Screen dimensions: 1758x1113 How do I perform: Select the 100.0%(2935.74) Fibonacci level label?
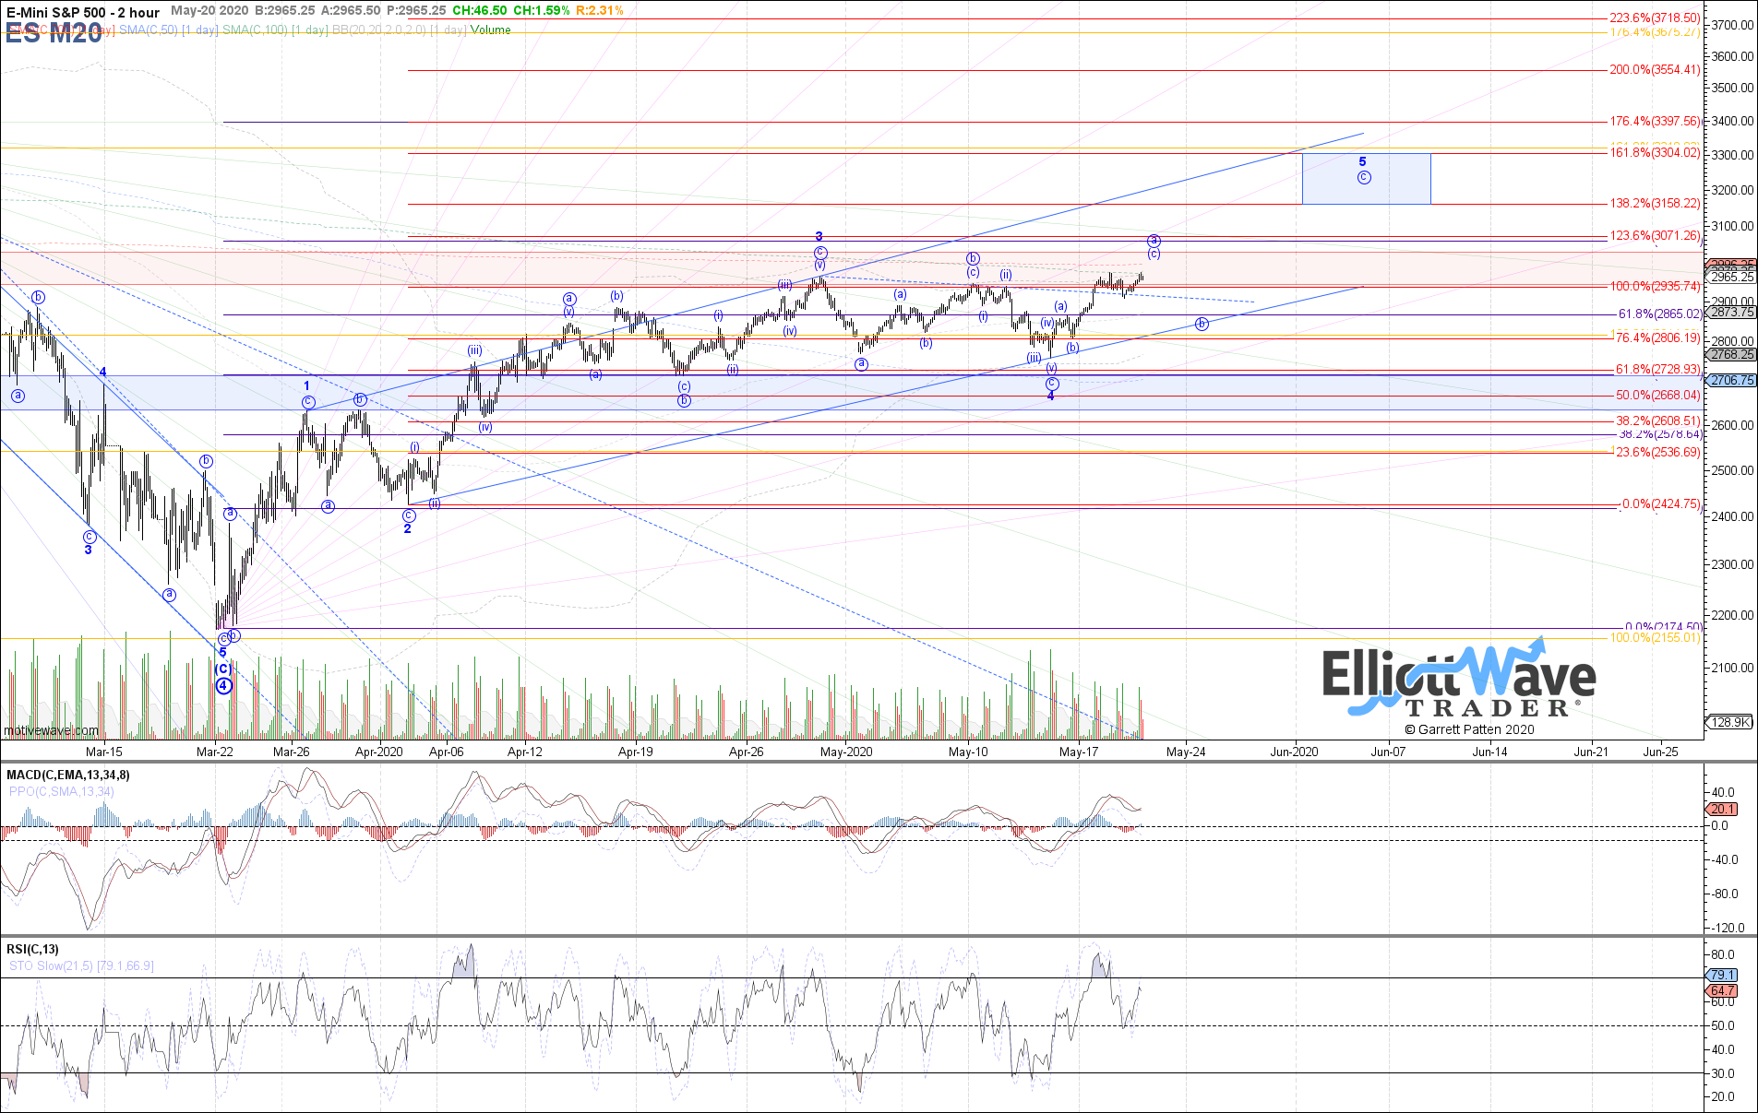coord(1655,286)
